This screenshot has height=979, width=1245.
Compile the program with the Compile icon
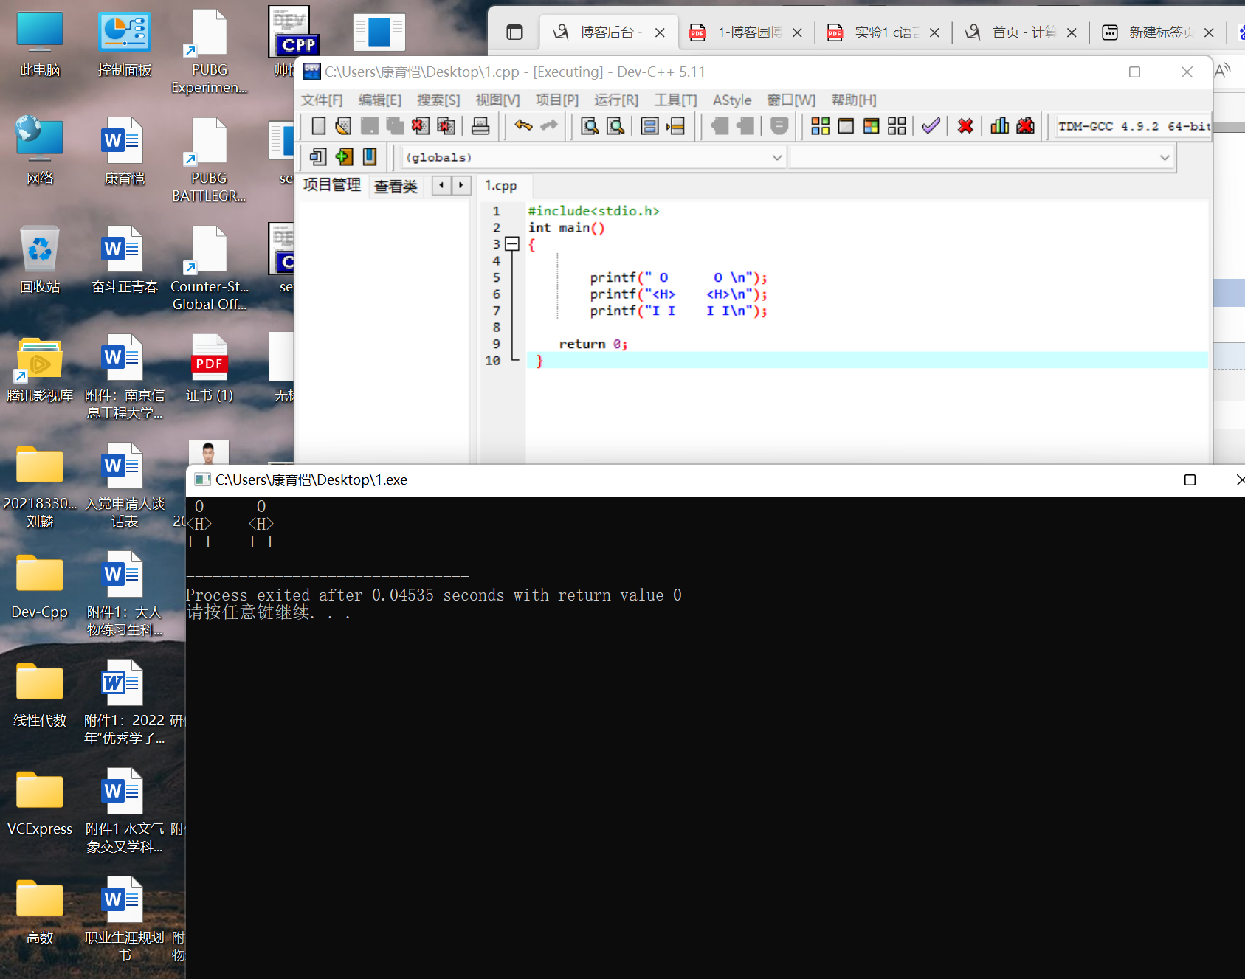[820, 126]
